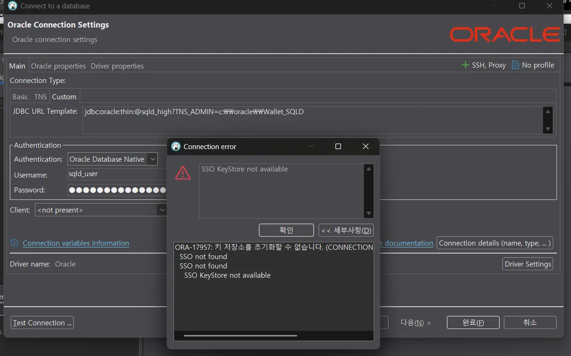Switch to the Main tab
Viewport: 571px width, 356px height.
18,66
